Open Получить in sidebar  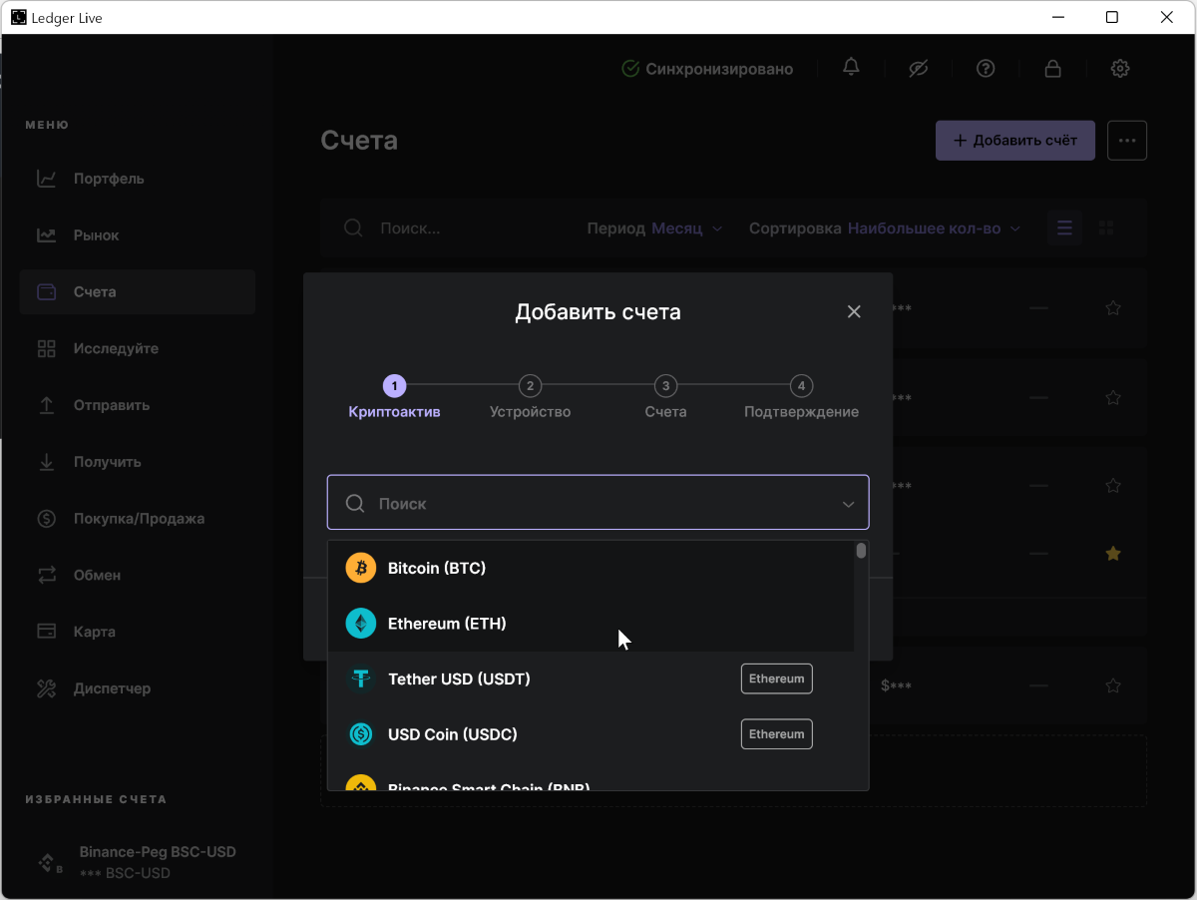coord(137,462)
